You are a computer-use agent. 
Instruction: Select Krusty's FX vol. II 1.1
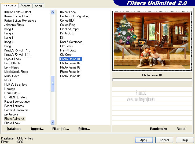pos(17,55)
